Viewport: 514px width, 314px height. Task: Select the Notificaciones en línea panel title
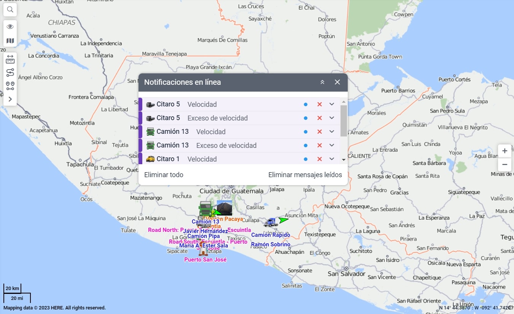[183, 82]
